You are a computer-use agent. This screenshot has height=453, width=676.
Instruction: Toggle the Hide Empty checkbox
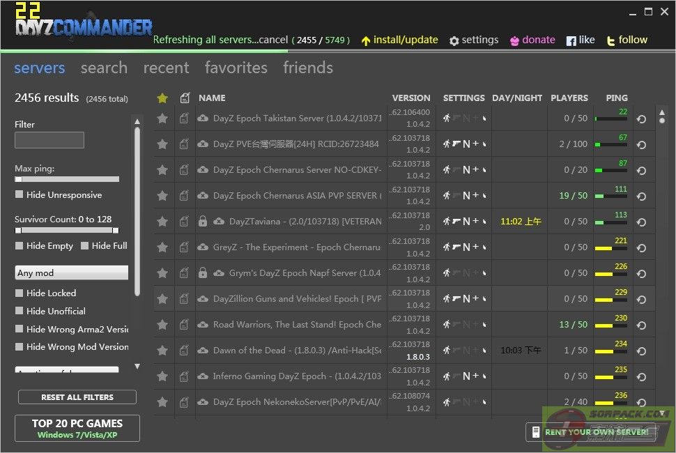click(x=20, y=246)
